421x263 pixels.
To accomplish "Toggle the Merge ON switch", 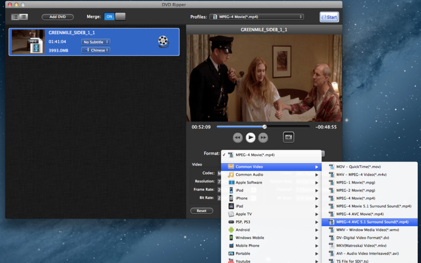I will coord(115,17).
